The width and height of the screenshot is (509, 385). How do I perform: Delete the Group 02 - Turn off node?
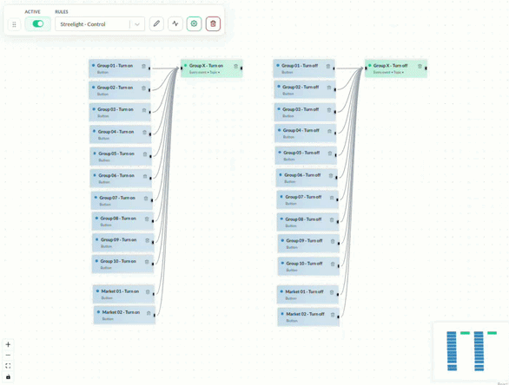coord(329,88)
